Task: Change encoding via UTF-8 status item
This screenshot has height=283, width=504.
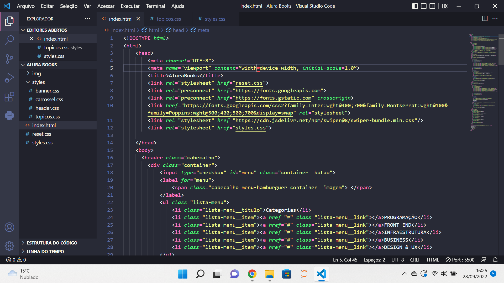Action: point(398,260)
